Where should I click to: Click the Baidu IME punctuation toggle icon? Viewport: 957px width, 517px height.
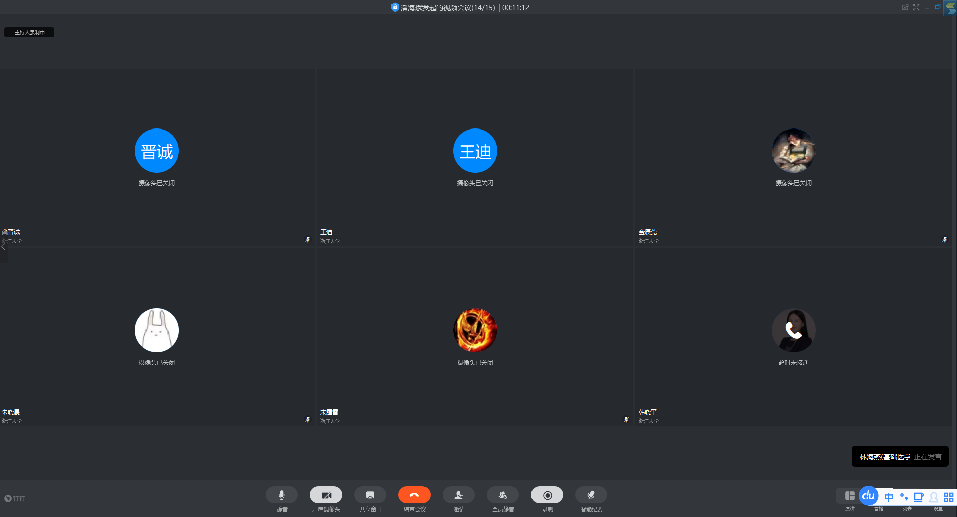click(x=904, y=497)
